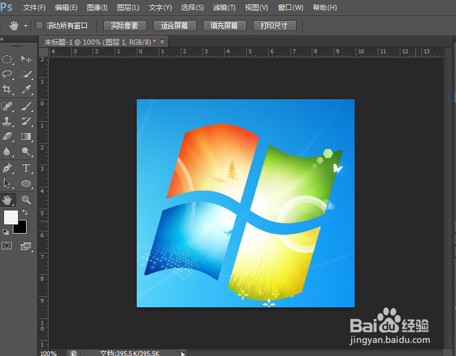Click the Hand tool icon in options bar

tap(14, 26)
